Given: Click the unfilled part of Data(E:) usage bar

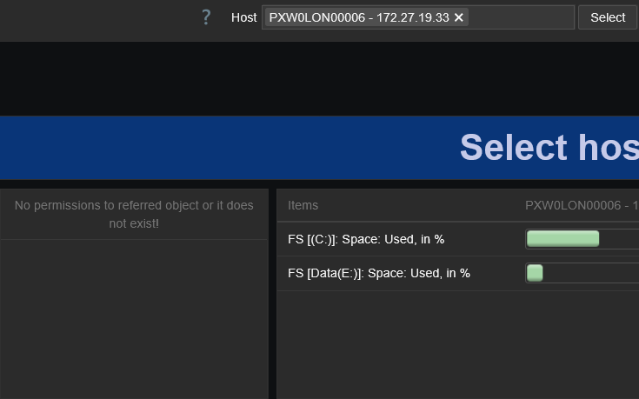Looking at the screenshot, I should pyautogui.click(x=591, y=273).
